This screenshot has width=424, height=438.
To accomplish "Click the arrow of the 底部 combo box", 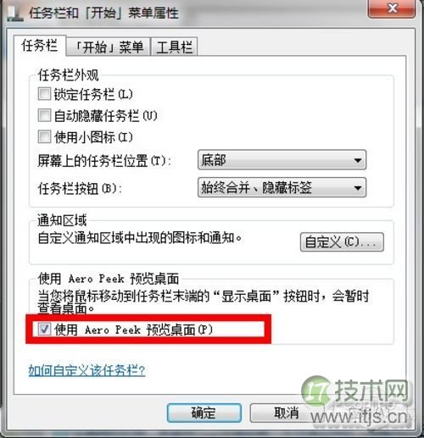I will click(358, 160).
